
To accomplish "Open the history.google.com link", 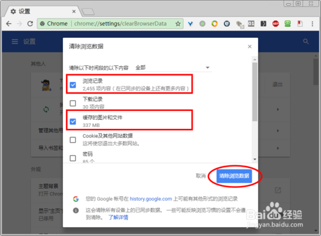I will pyautogui.click(x=151, y=199).
